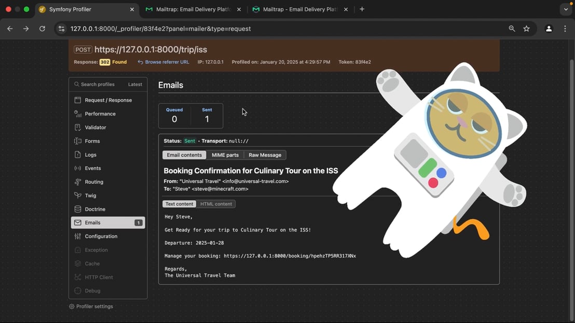Click the Latest profiles button
This screenshot has width=575, height=323.
pyautogui.click(x=135, y=84)
